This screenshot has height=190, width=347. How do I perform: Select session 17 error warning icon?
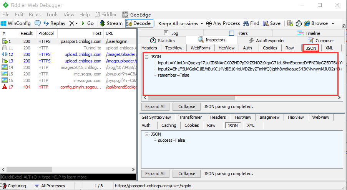(5, 87)
